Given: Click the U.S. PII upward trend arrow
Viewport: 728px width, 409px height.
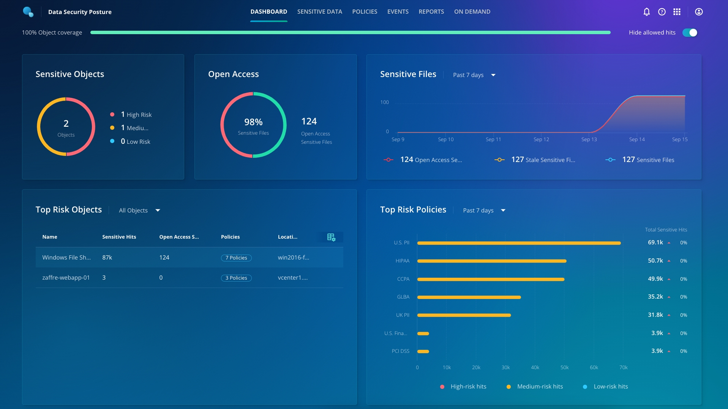Looking at the screenshot, I should [x=669, y=243].
